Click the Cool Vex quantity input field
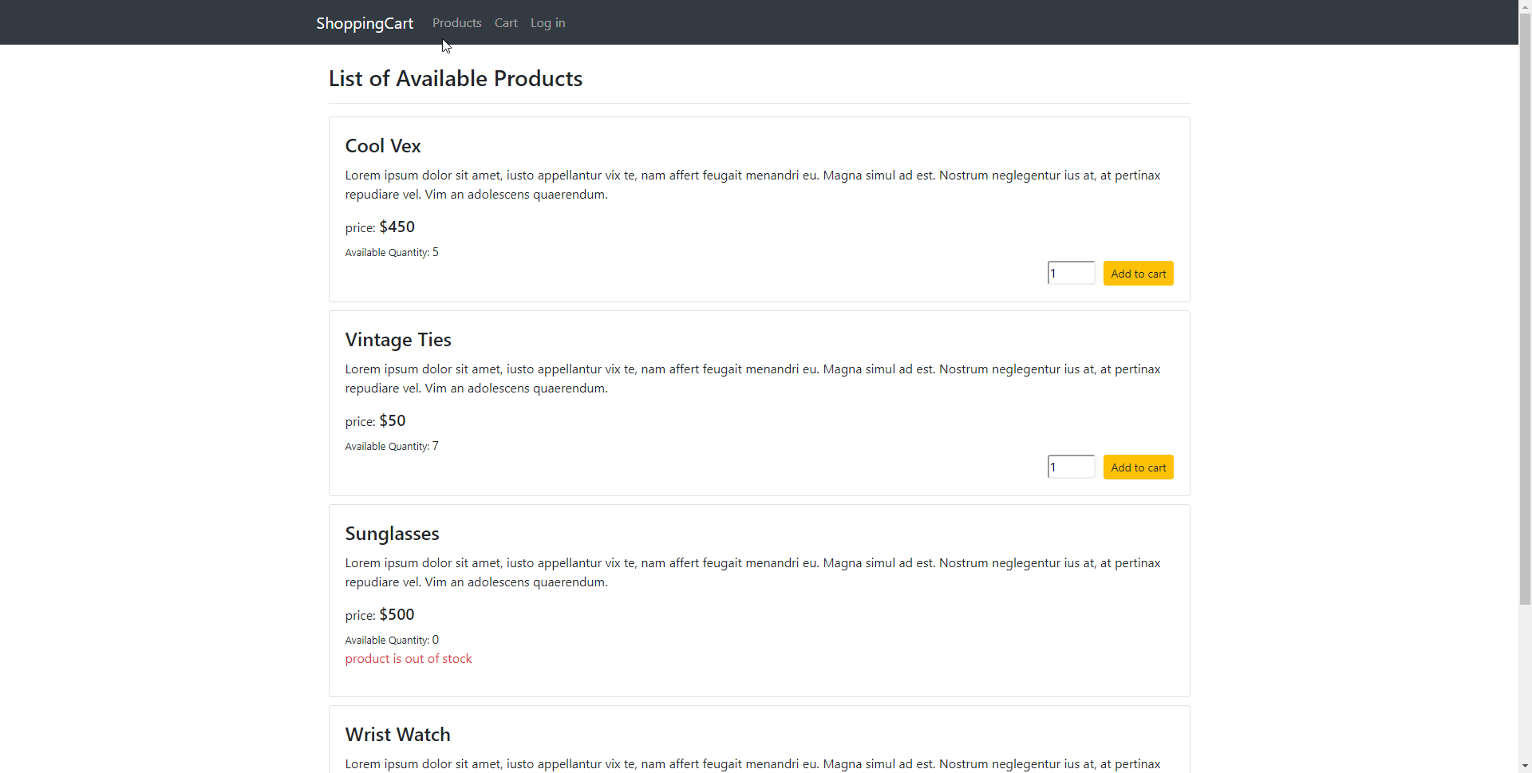The width and height of the screenshot is (1532, 773). [1070, 272]
